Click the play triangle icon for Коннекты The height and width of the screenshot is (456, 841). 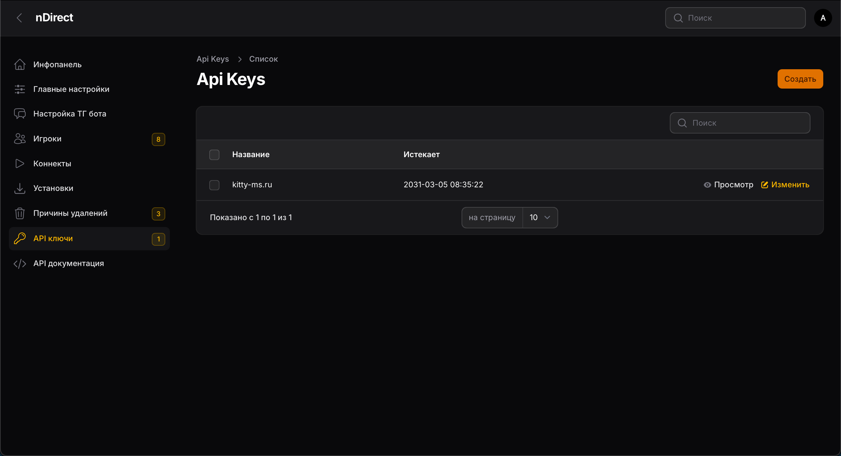point(20,163)
